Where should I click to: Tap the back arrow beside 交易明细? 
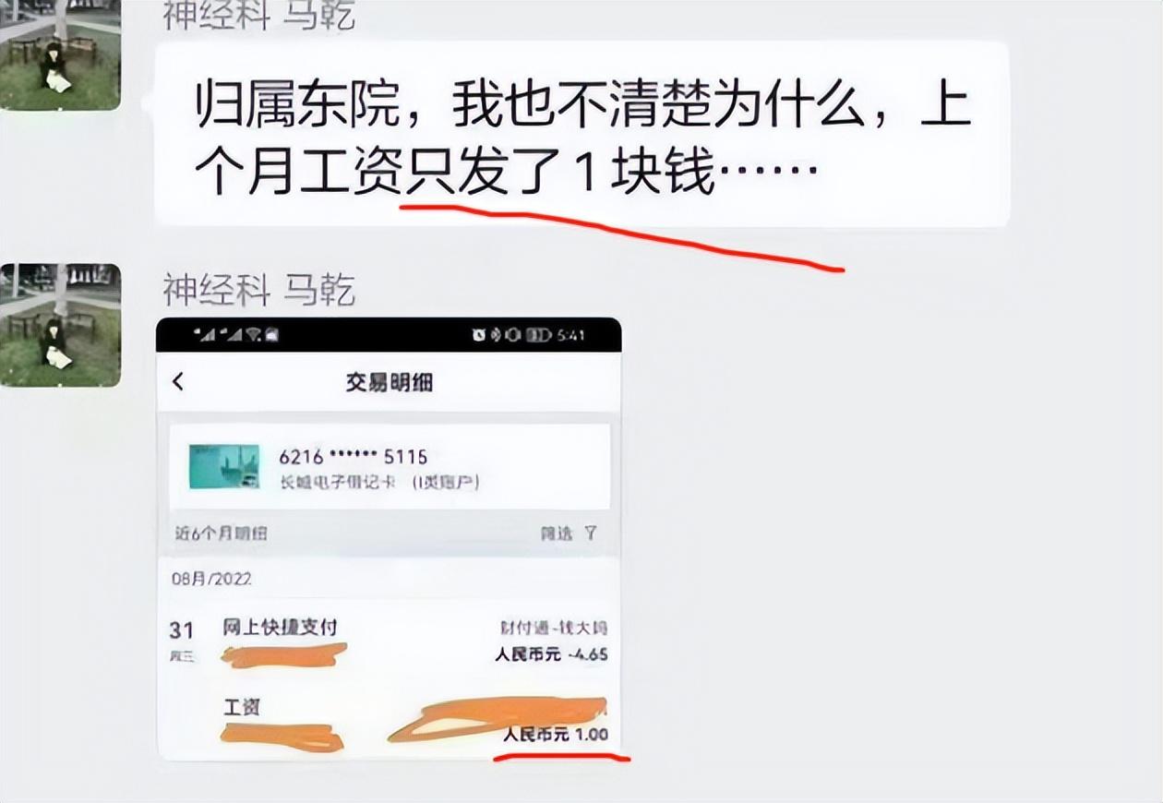178,381
